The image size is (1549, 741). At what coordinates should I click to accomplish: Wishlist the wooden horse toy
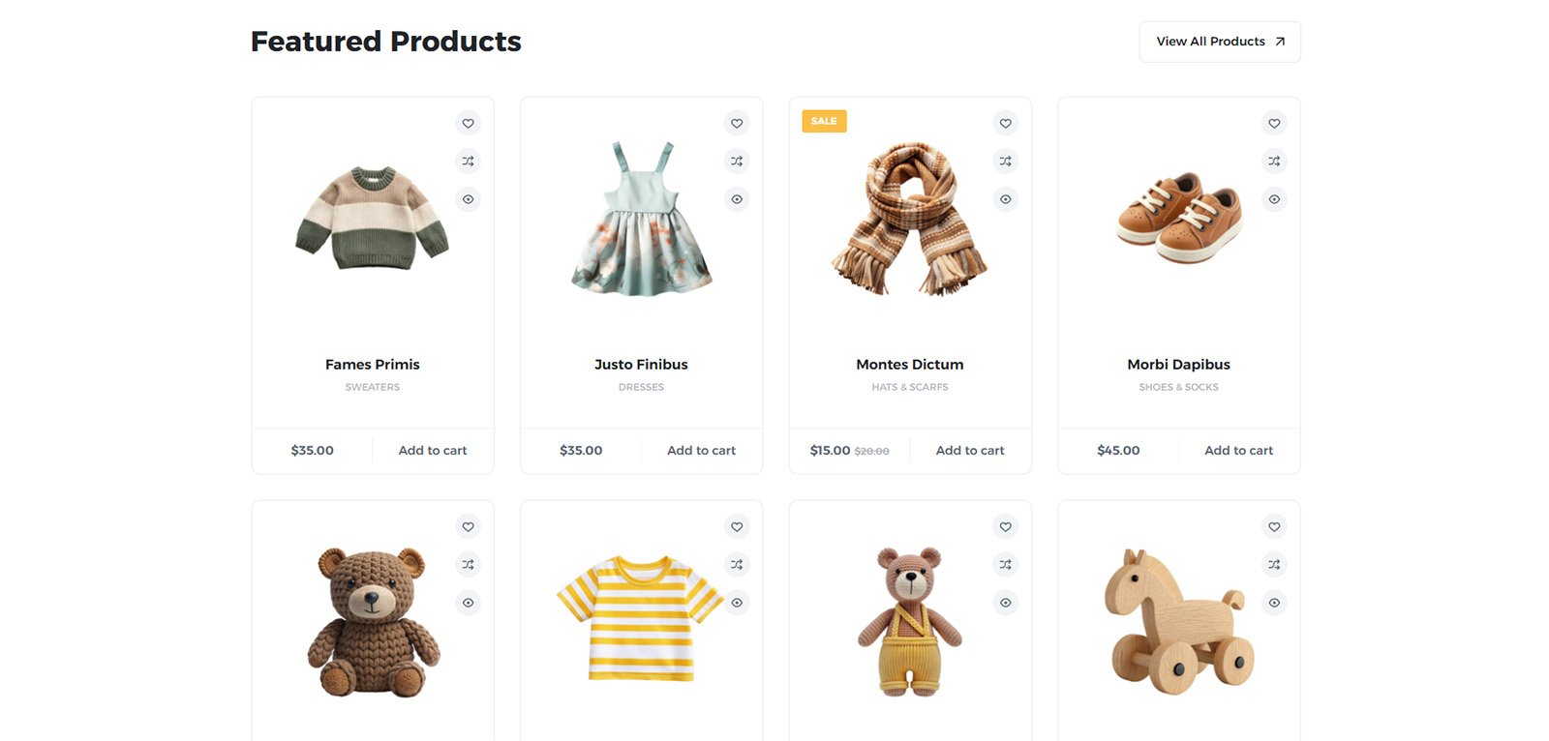point(1274,526)
